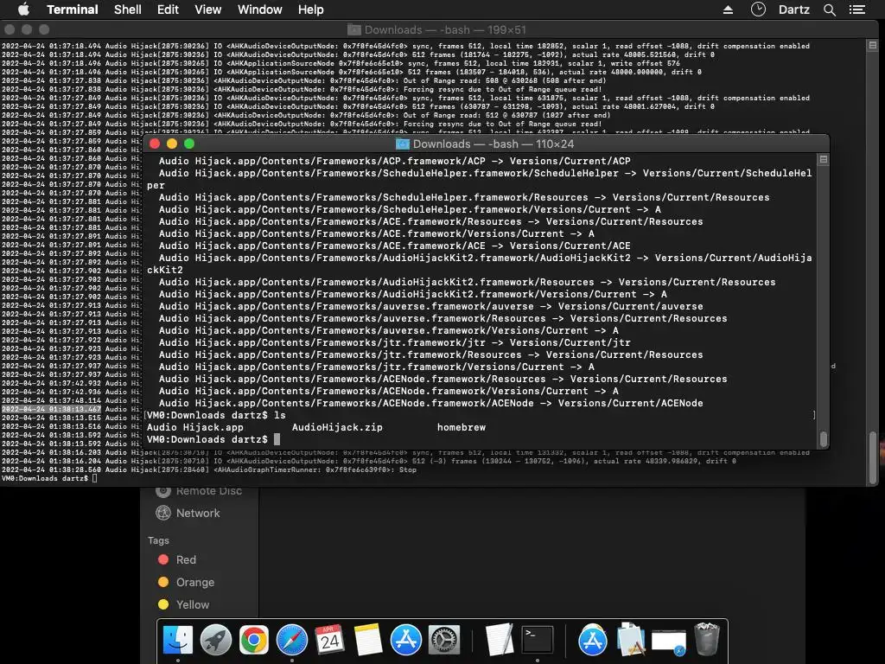Restore the minimized Safari window from Dock
The height and width of the screenshot is (664, 885).
pyautogui.click(x=669, y=642)
